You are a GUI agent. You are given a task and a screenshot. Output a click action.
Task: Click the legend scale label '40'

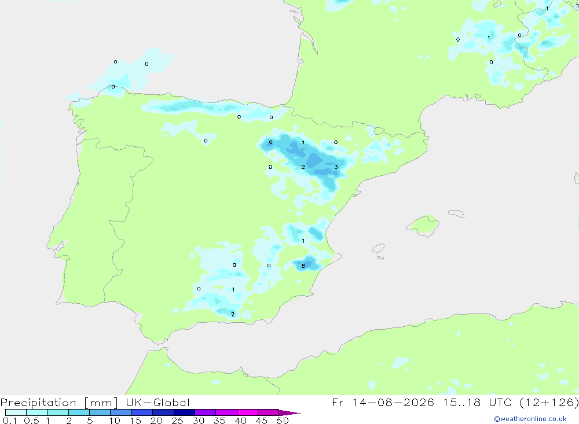[x=241, y=421]
